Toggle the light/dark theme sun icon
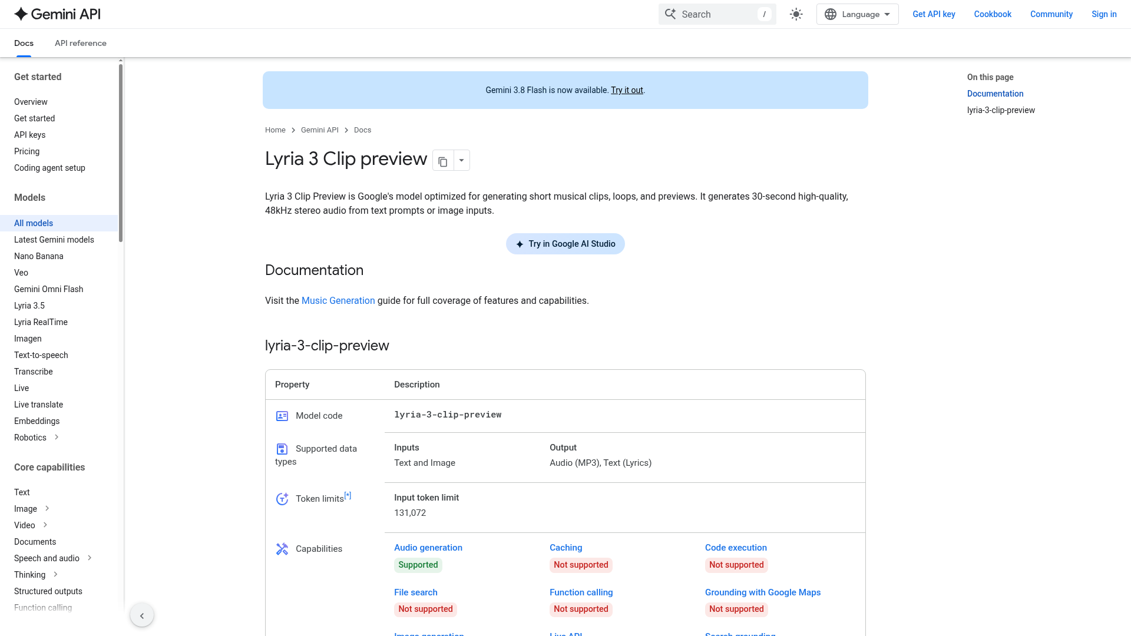Screen dimensions: 1131x636 [x=796, y=14]
